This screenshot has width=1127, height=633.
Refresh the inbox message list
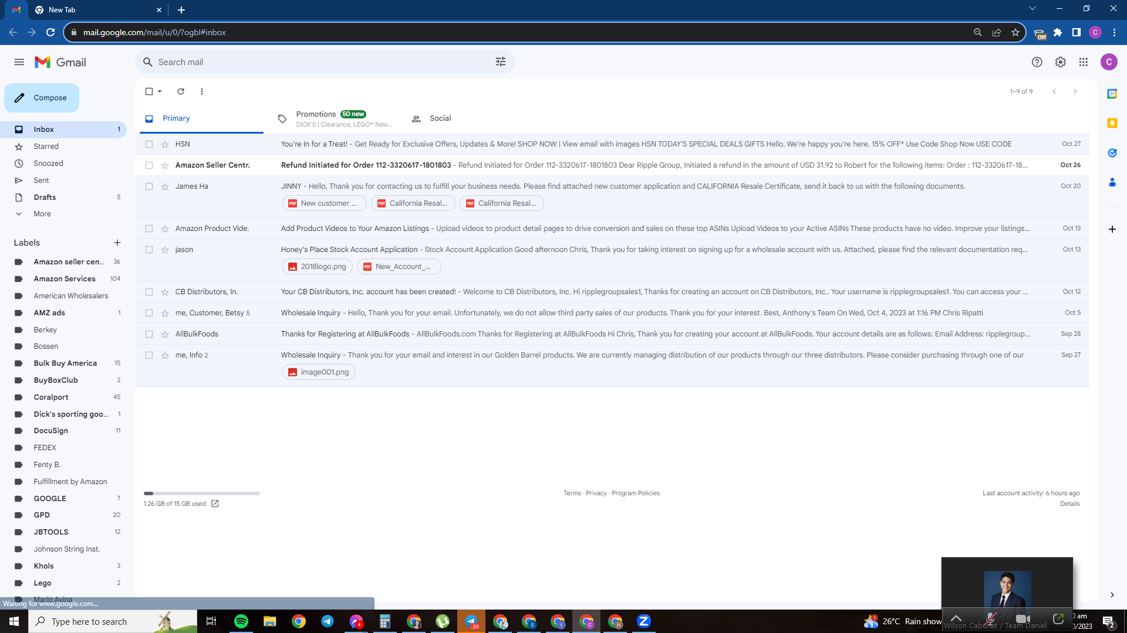(181, 91)
